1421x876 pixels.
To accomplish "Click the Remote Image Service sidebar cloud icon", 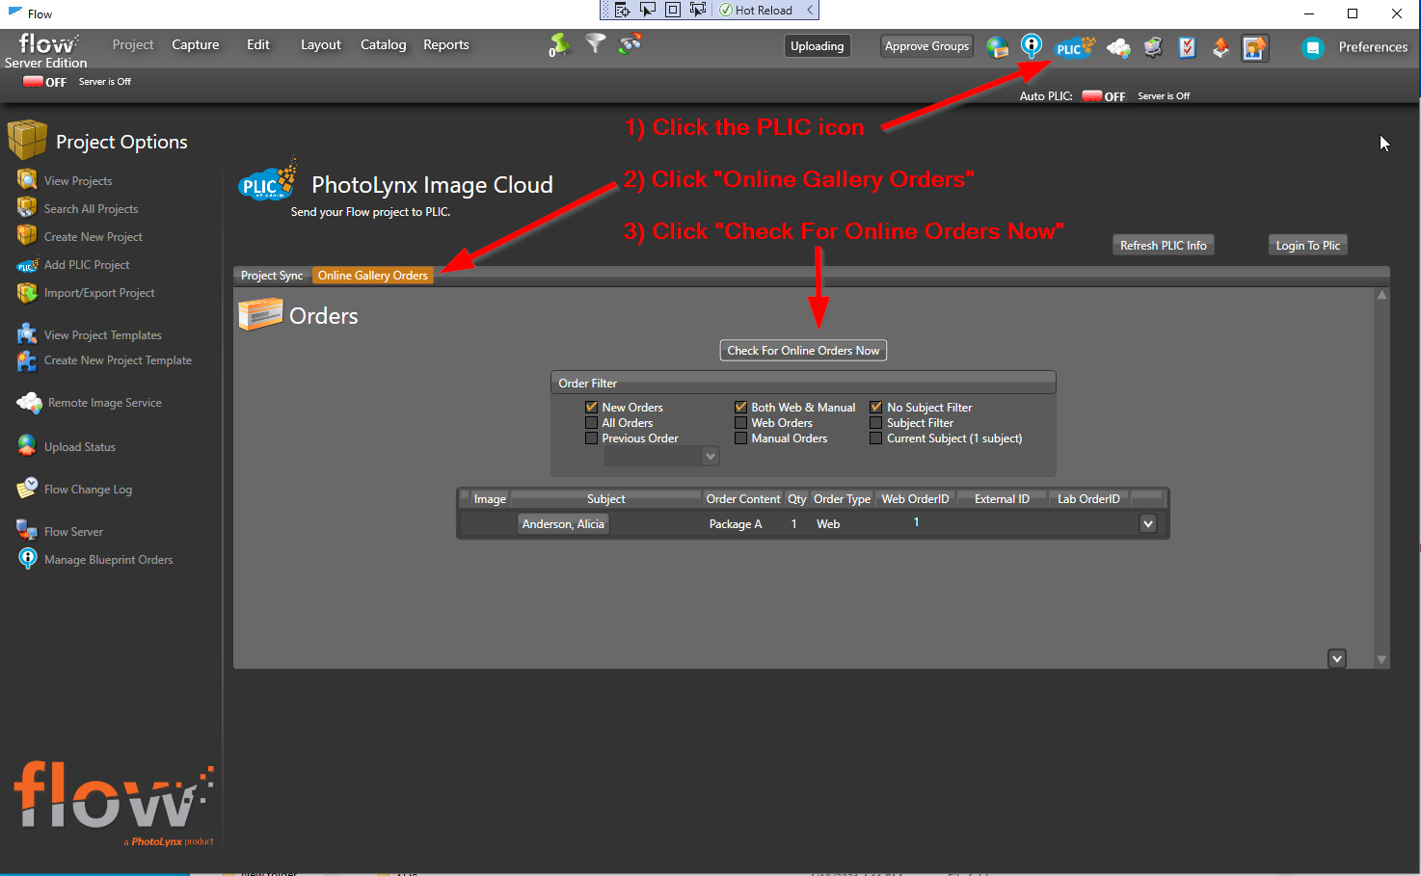I will click(x=29, y=403).
